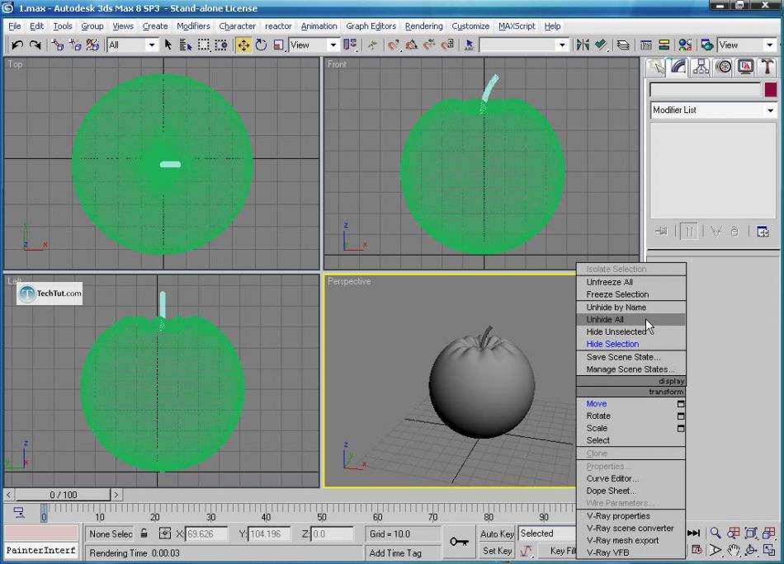Switch to the Display panel tab
Image resolution: width=784 pixels, height=564 pixels.
[745, 67]
